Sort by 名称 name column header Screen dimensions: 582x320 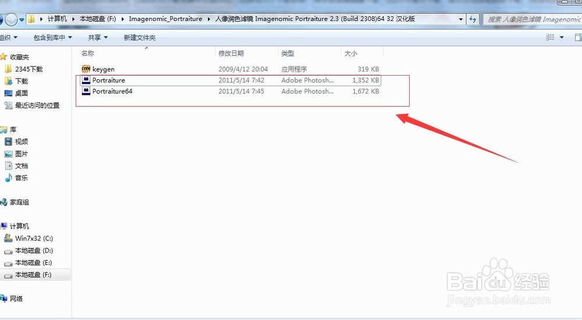pos(88,54)
